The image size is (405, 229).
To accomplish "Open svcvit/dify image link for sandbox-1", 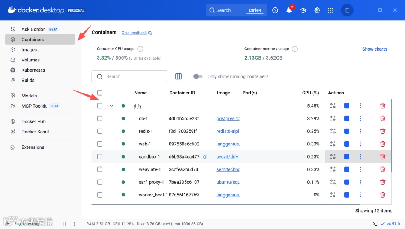I will (228, 157).
